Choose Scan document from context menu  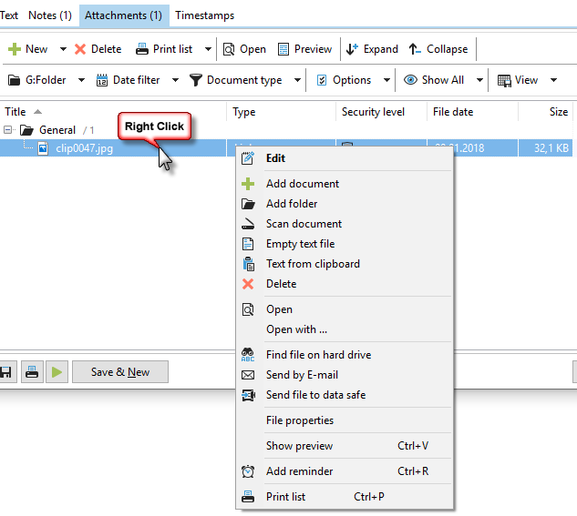304,224
